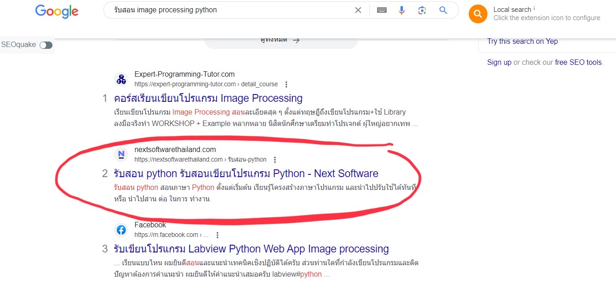The width and height of the screenshot is (616, 294).
Task: Click the magnifier search button
Action: pos(443,10)
